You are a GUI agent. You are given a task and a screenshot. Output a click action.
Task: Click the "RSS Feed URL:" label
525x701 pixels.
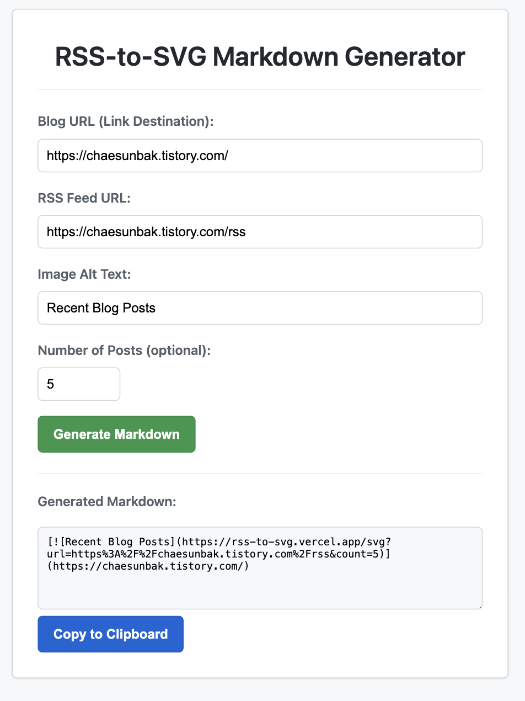pos(84,198)
